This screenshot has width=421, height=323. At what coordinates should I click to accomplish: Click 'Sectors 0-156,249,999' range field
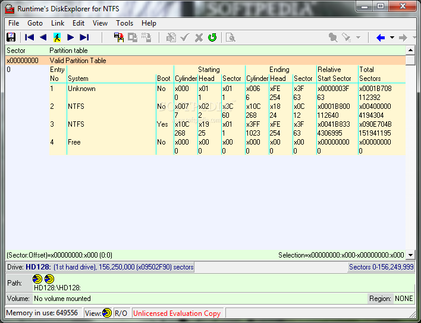click(x=381, y=267)
